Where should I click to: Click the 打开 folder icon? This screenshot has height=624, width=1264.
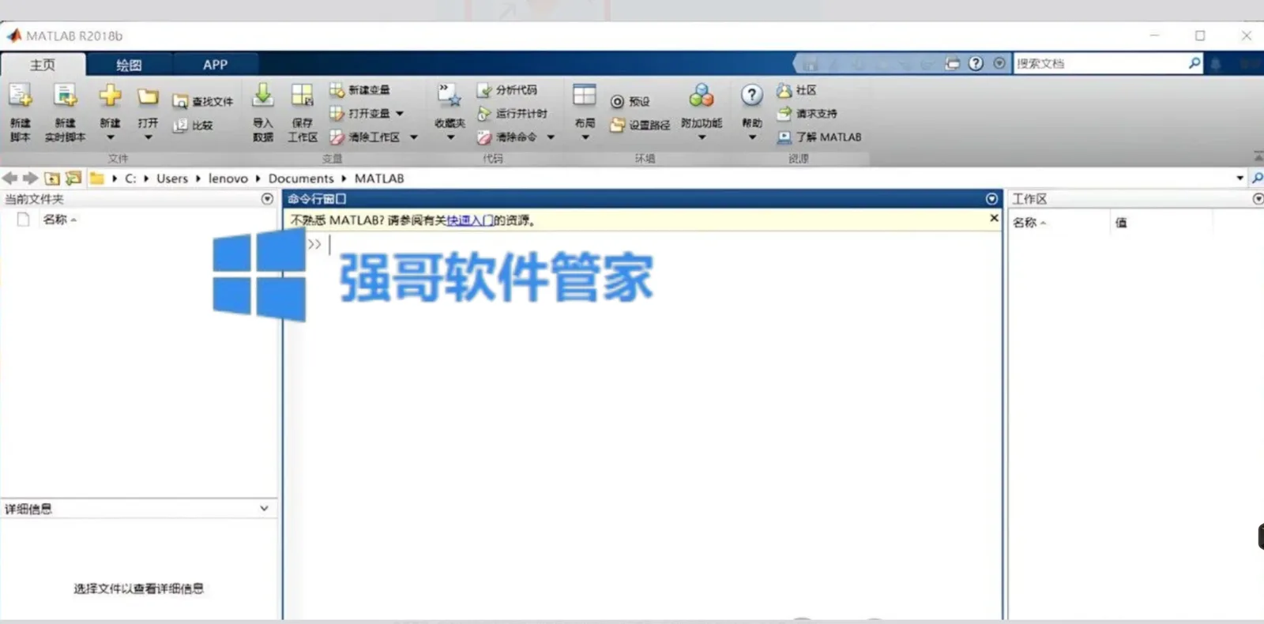click(148, 97)
